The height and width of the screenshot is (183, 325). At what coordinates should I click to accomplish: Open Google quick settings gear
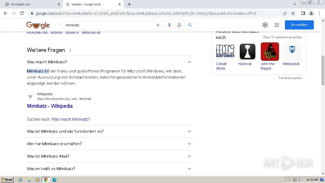click(265, 25)
